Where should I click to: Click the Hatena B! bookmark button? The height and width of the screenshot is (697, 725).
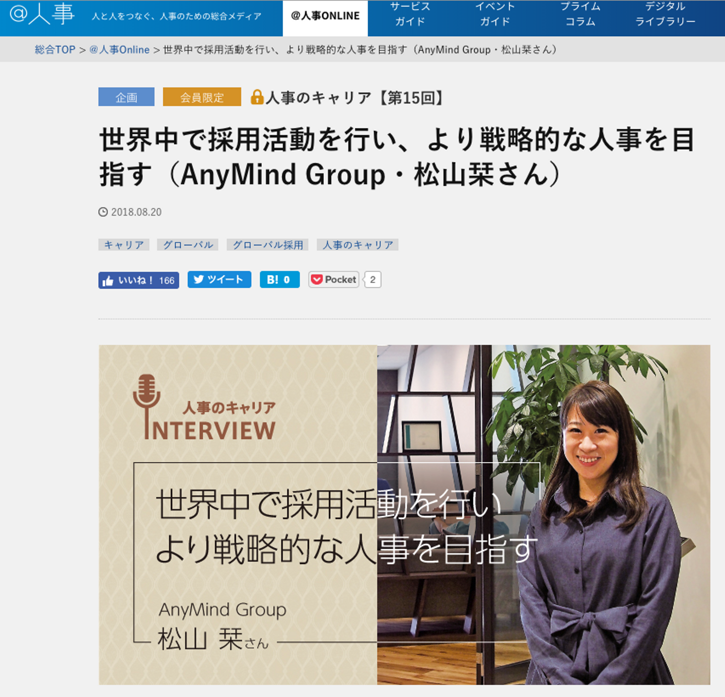click(x=279, y=280)
